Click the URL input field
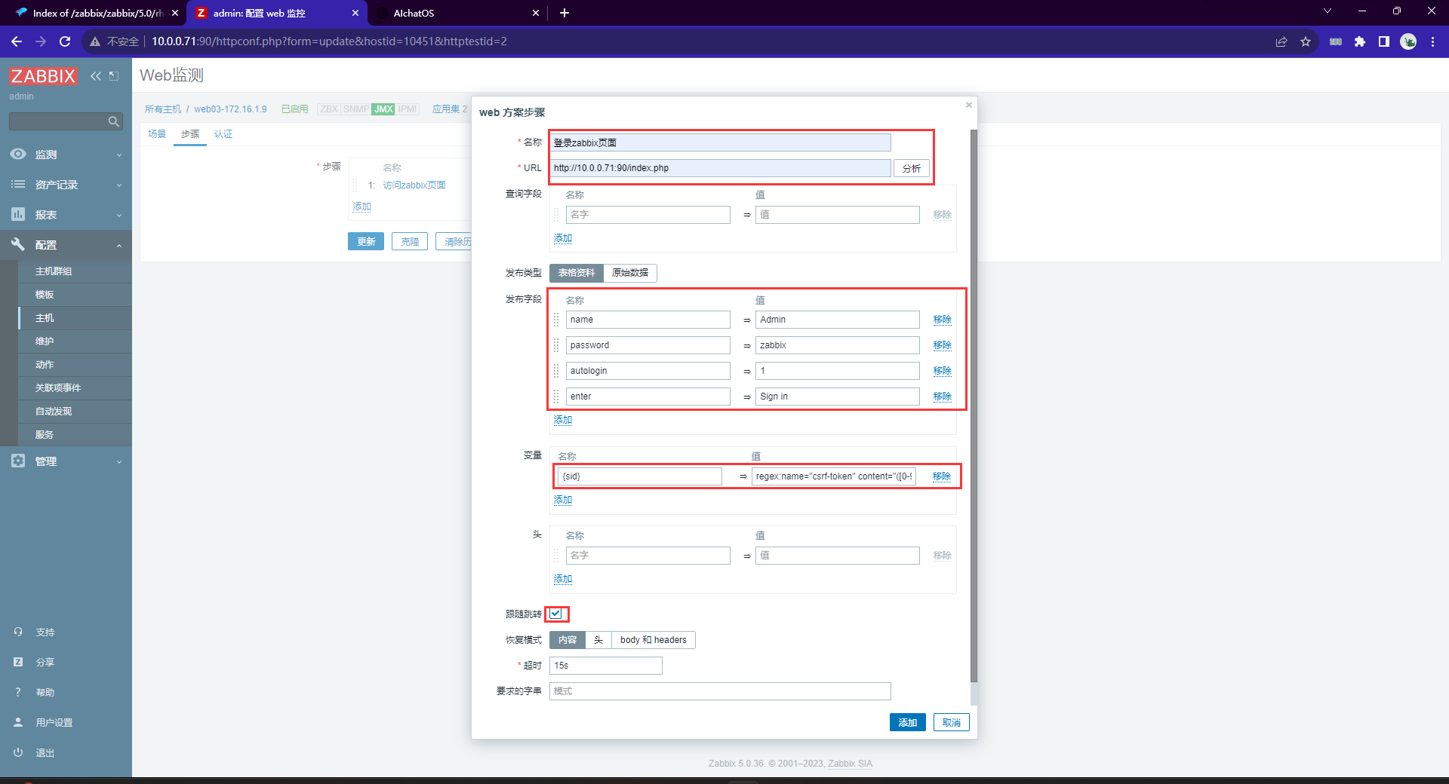 [x=720, y=168]
